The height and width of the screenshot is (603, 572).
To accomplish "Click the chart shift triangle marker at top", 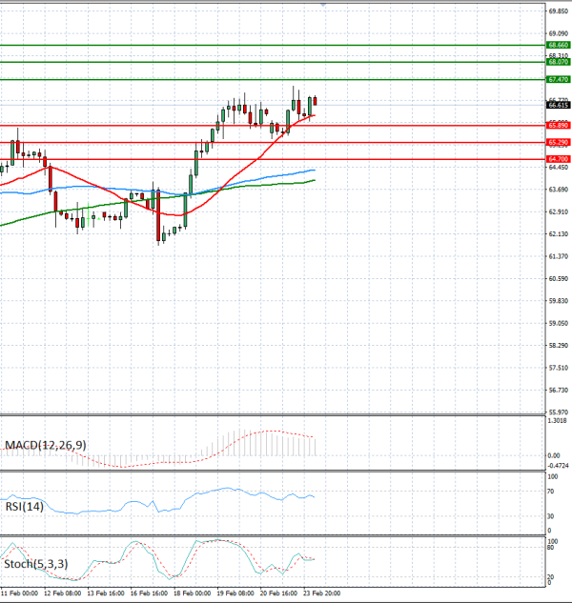I will tap(324, 5).
